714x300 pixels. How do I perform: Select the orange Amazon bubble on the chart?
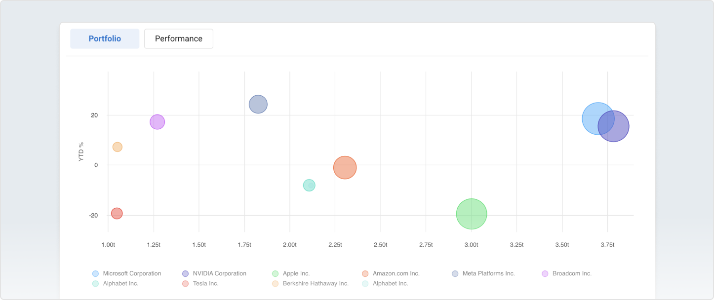point(345,167)
